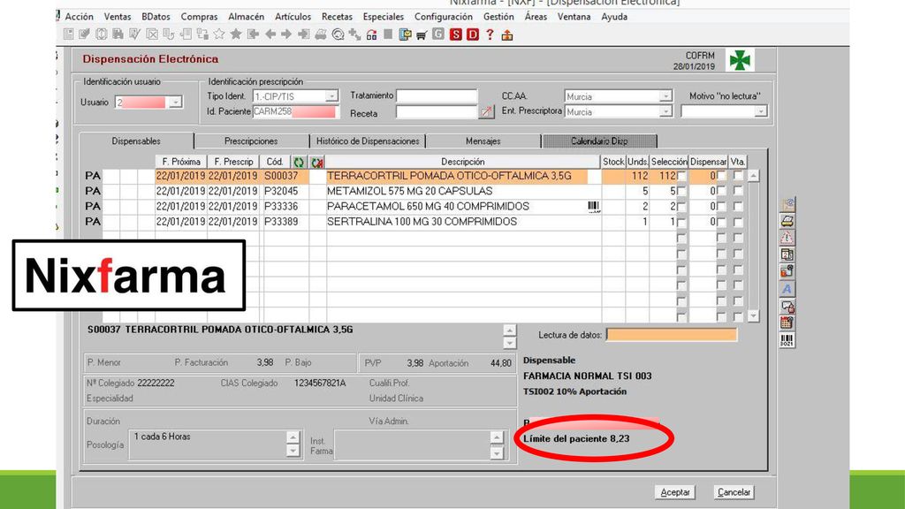
Task: Click up arrow of Posología field
Action: 293,437
